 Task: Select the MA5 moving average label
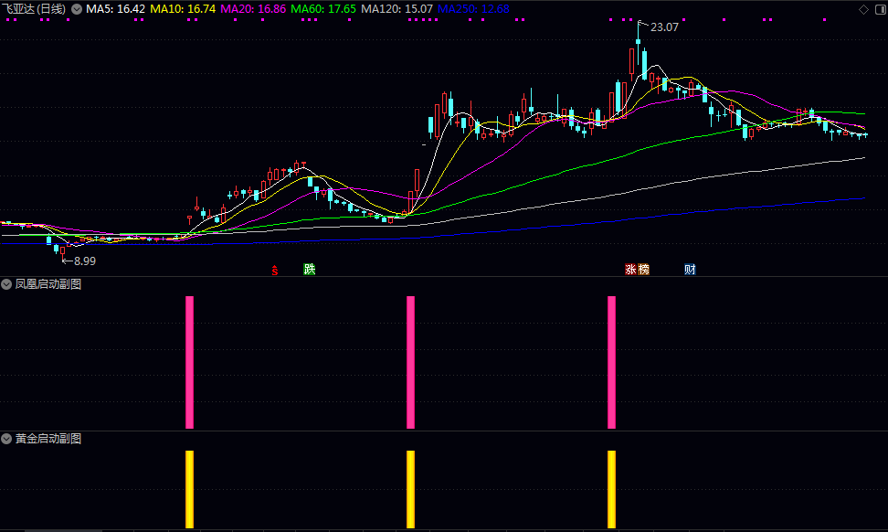[x=115, y=9]
